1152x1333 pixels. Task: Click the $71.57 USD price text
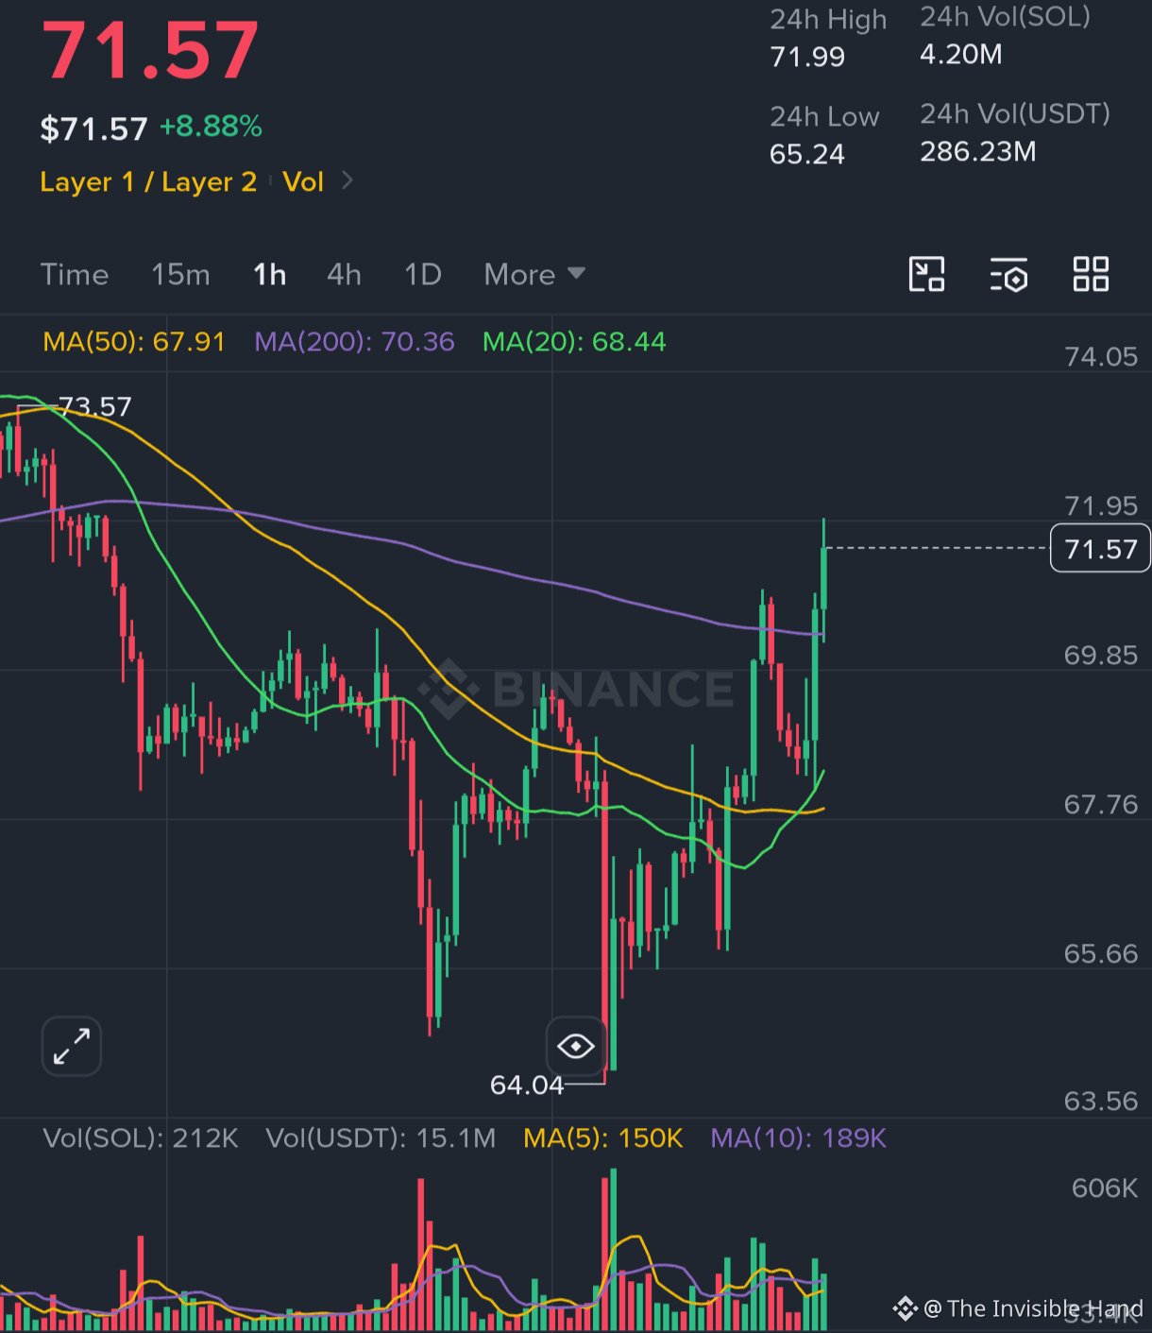pos(93,128)
